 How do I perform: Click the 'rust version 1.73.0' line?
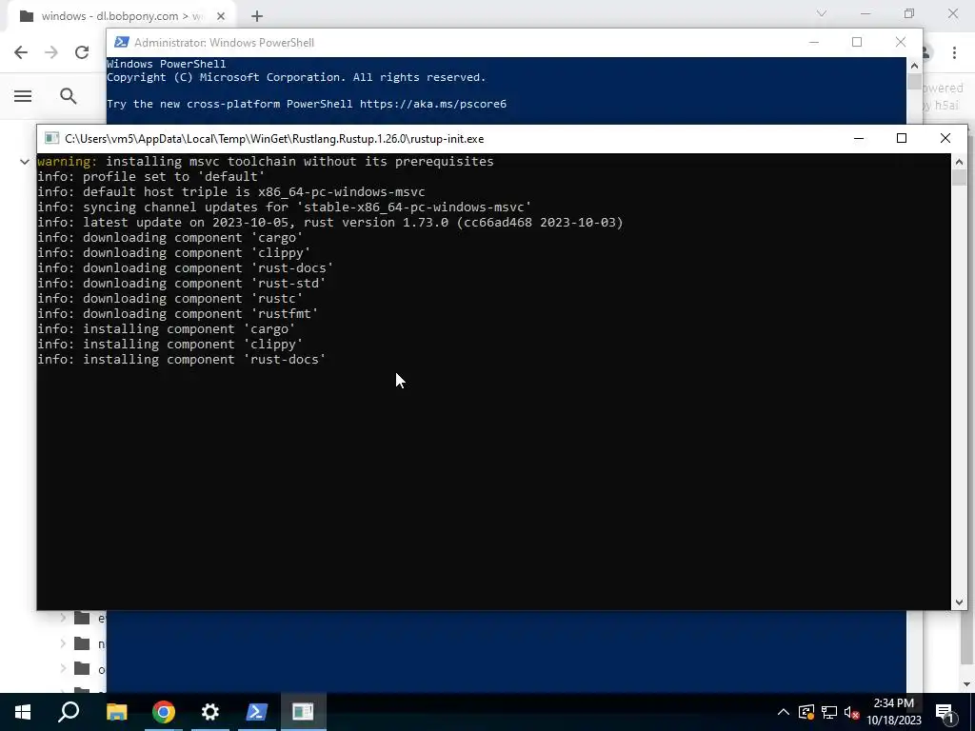[330, 223]
